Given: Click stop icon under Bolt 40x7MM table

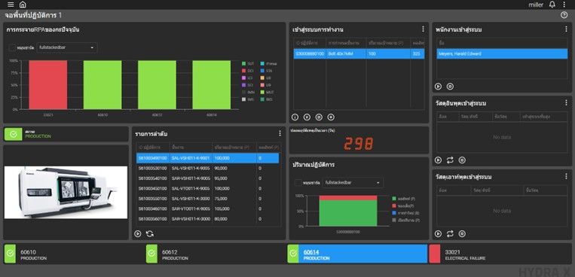Looking at the screenshot, I should coord(319,117).
